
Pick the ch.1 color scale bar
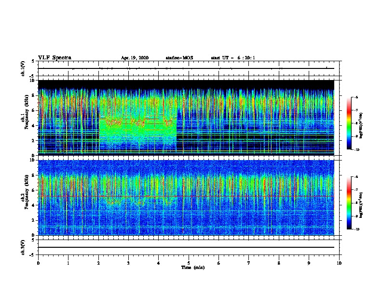click(x=349, y=123)
